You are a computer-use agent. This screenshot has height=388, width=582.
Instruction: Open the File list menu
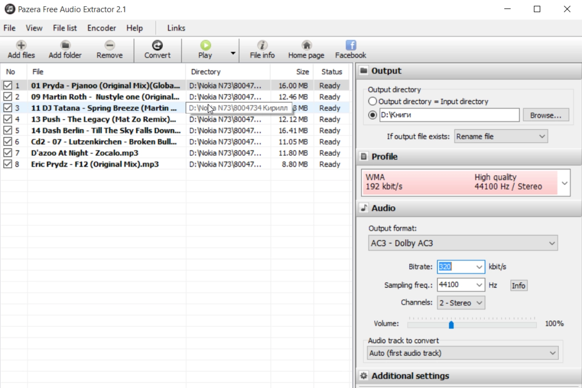click(65, 28)
